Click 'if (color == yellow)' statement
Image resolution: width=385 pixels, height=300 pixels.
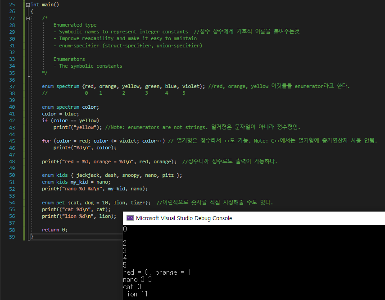point(70,120)
